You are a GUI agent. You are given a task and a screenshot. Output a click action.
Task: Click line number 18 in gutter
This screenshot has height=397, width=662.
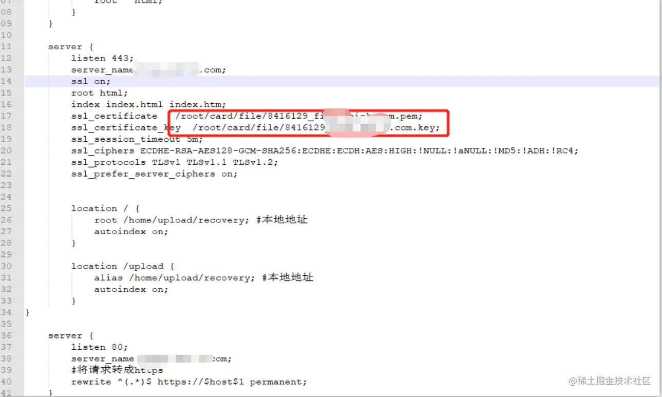(x=6, y=127)
